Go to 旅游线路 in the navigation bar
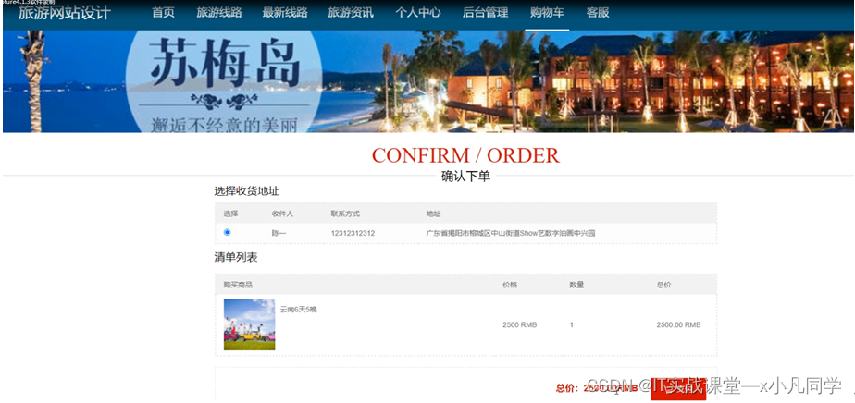This screenshot has height=403, width=855. [218, 13]
